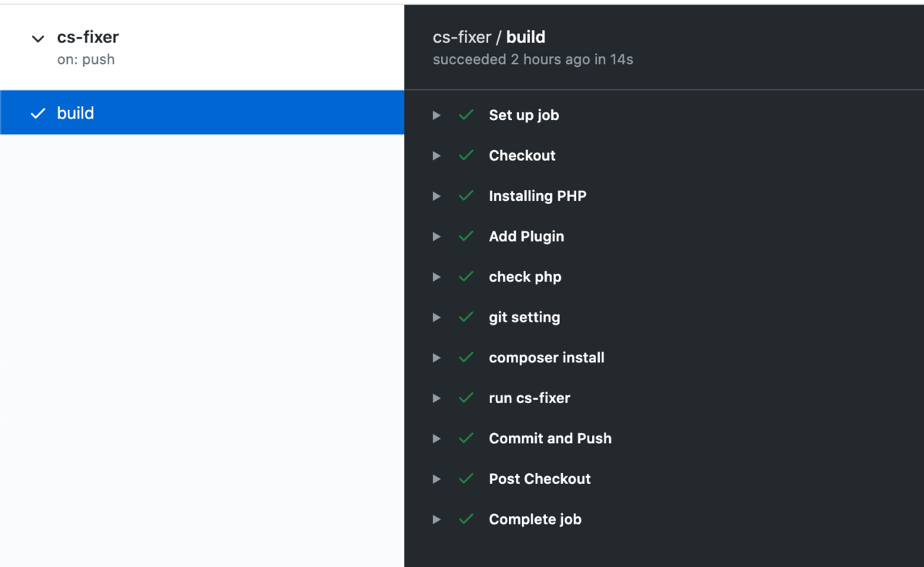Open the git setting step details
924x567 pixels.
tap(437, 317)
